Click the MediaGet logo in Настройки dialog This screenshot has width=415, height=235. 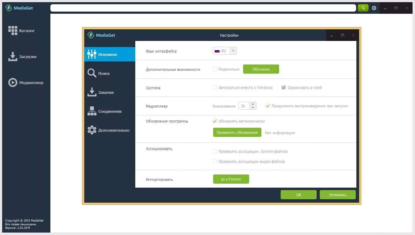click(x=91, y=35)
